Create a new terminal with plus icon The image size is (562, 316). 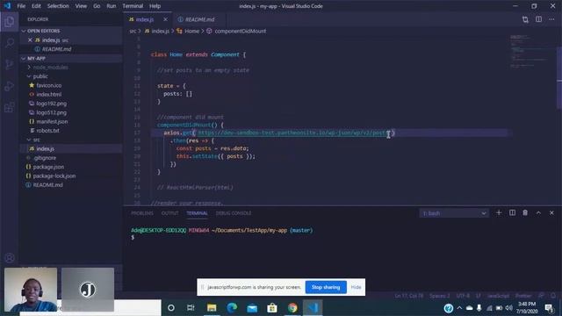click(x=499, y=212)
